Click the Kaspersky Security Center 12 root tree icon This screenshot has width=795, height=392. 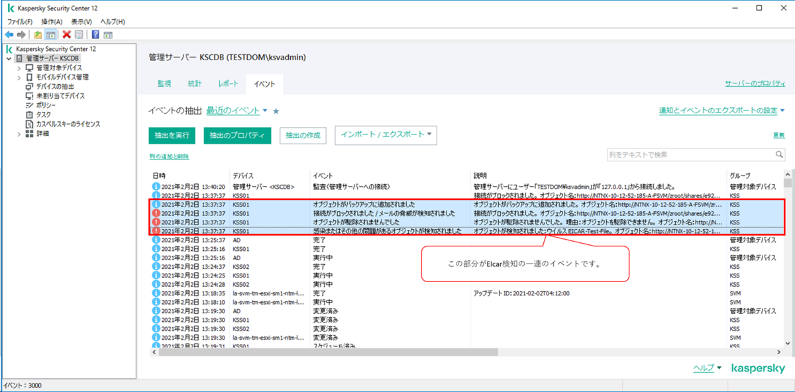coord(9,49)
